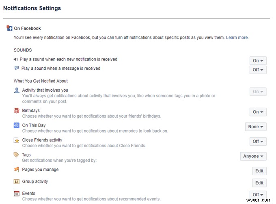Click the Close Friends activity label

point(42,140)
